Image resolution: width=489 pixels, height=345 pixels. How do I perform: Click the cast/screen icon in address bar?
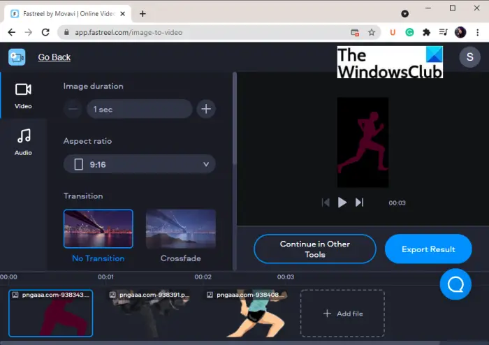(x=355, y=32)
